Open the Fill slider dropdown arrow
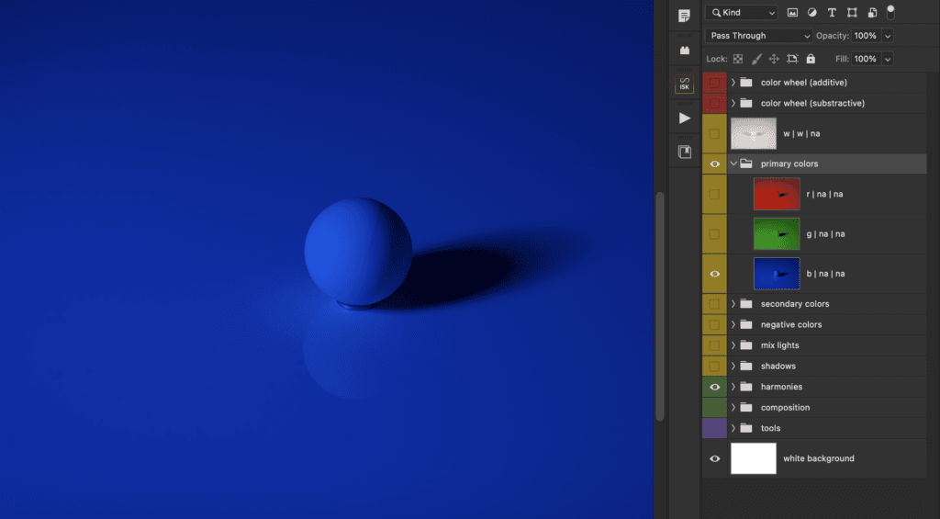Viewport: 940px width, 519px height. pyautogui.click(x=888, y=59)
